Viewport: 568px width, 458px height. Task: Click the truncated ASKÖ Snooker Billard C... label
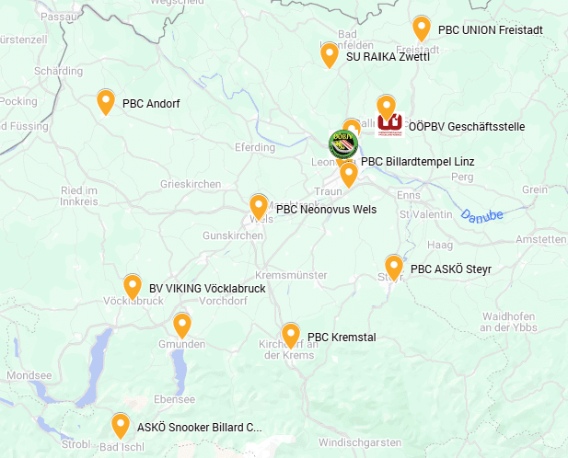click(199, 428)
